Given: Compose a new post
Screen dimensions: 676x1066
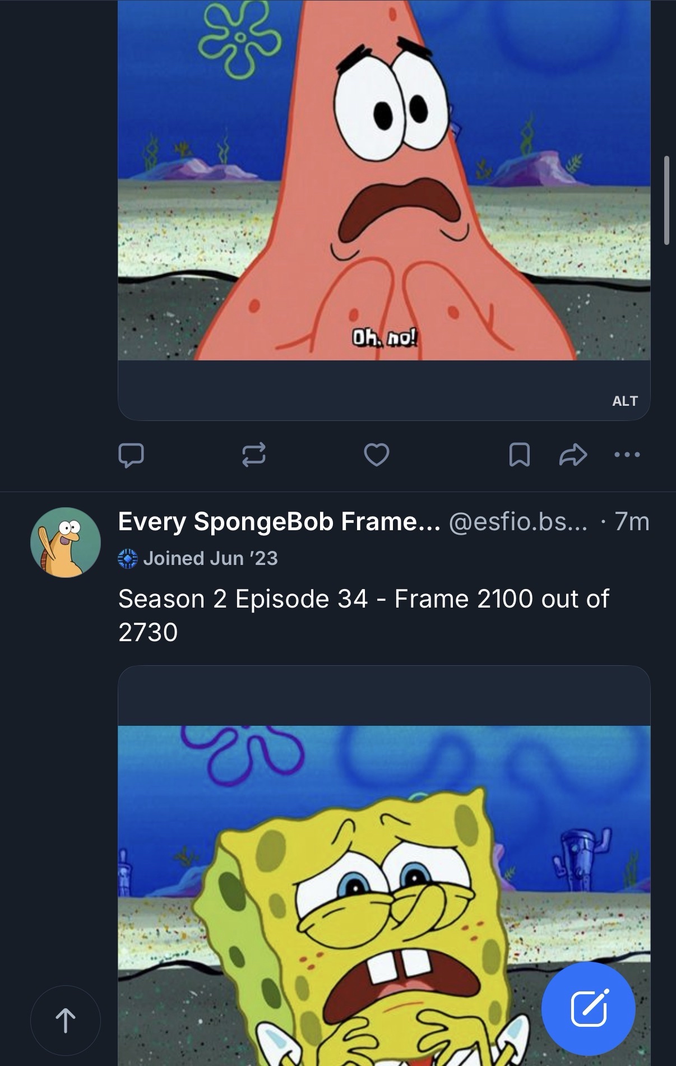Looking at the screenshot, I should point(588,1009).
